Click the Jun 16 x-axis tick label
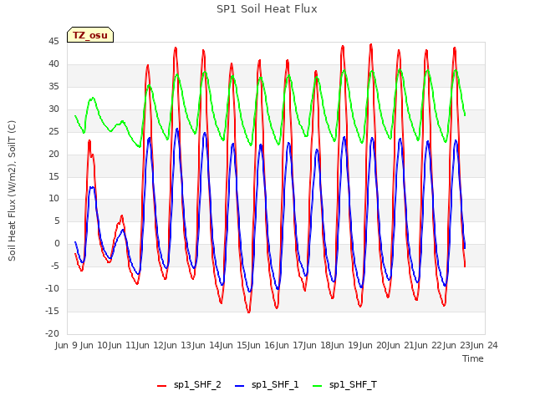 click(262, 345)
